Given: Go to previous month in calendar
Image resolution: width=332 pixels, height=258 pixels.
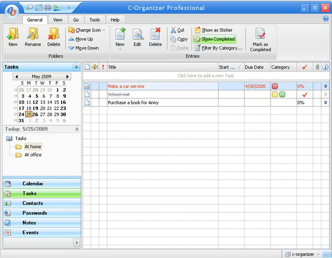Looking at the screenshot, I should (16, 77).
